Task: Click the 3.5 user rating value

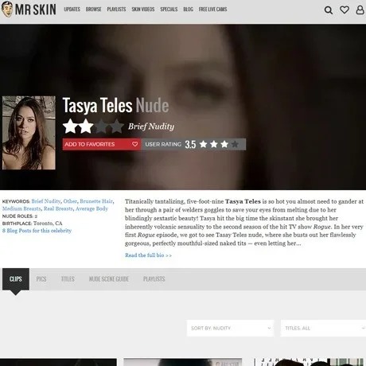Action: (190, 144)
